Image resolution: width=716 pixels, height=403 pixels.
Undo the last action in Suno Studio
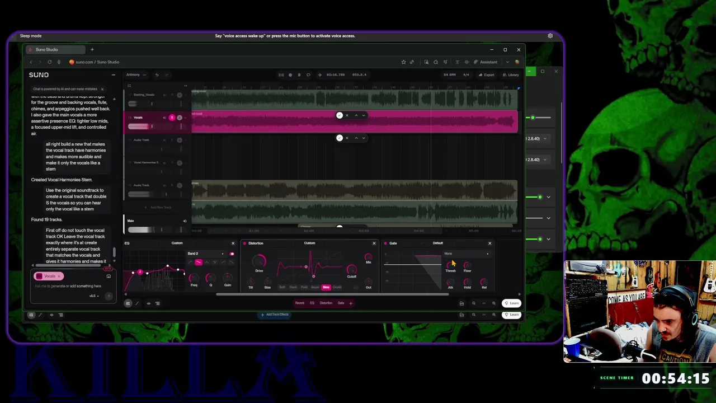[157, 74]
